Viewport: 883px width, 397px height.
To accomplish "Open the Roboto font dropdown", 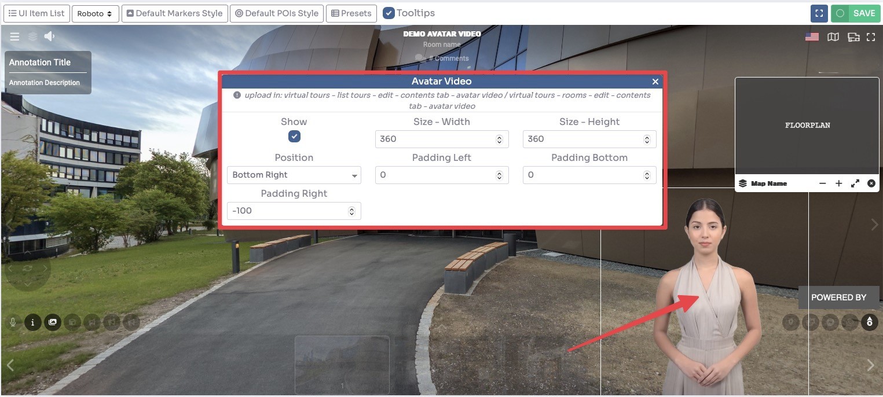I will (95, 13).
